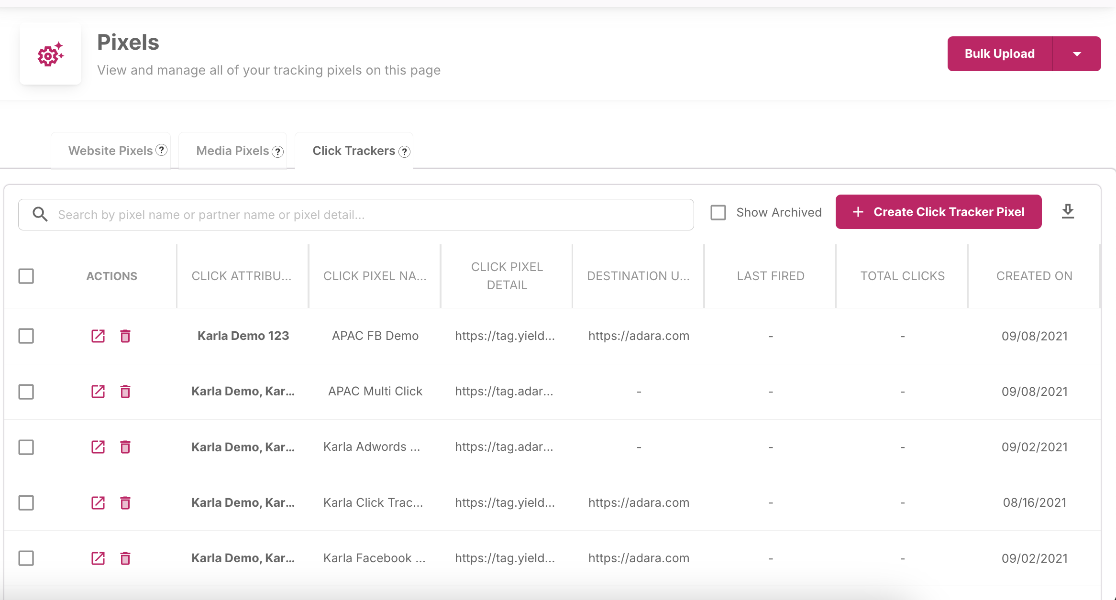
Task: Enable the Show Archived checkbox
Action: pyautogui.click(x=718, y=212)
